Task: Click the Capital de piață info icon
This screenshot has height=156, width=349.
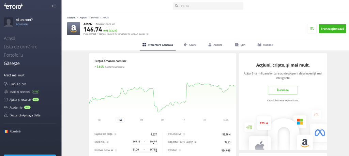Action: [x=115, y=134]
